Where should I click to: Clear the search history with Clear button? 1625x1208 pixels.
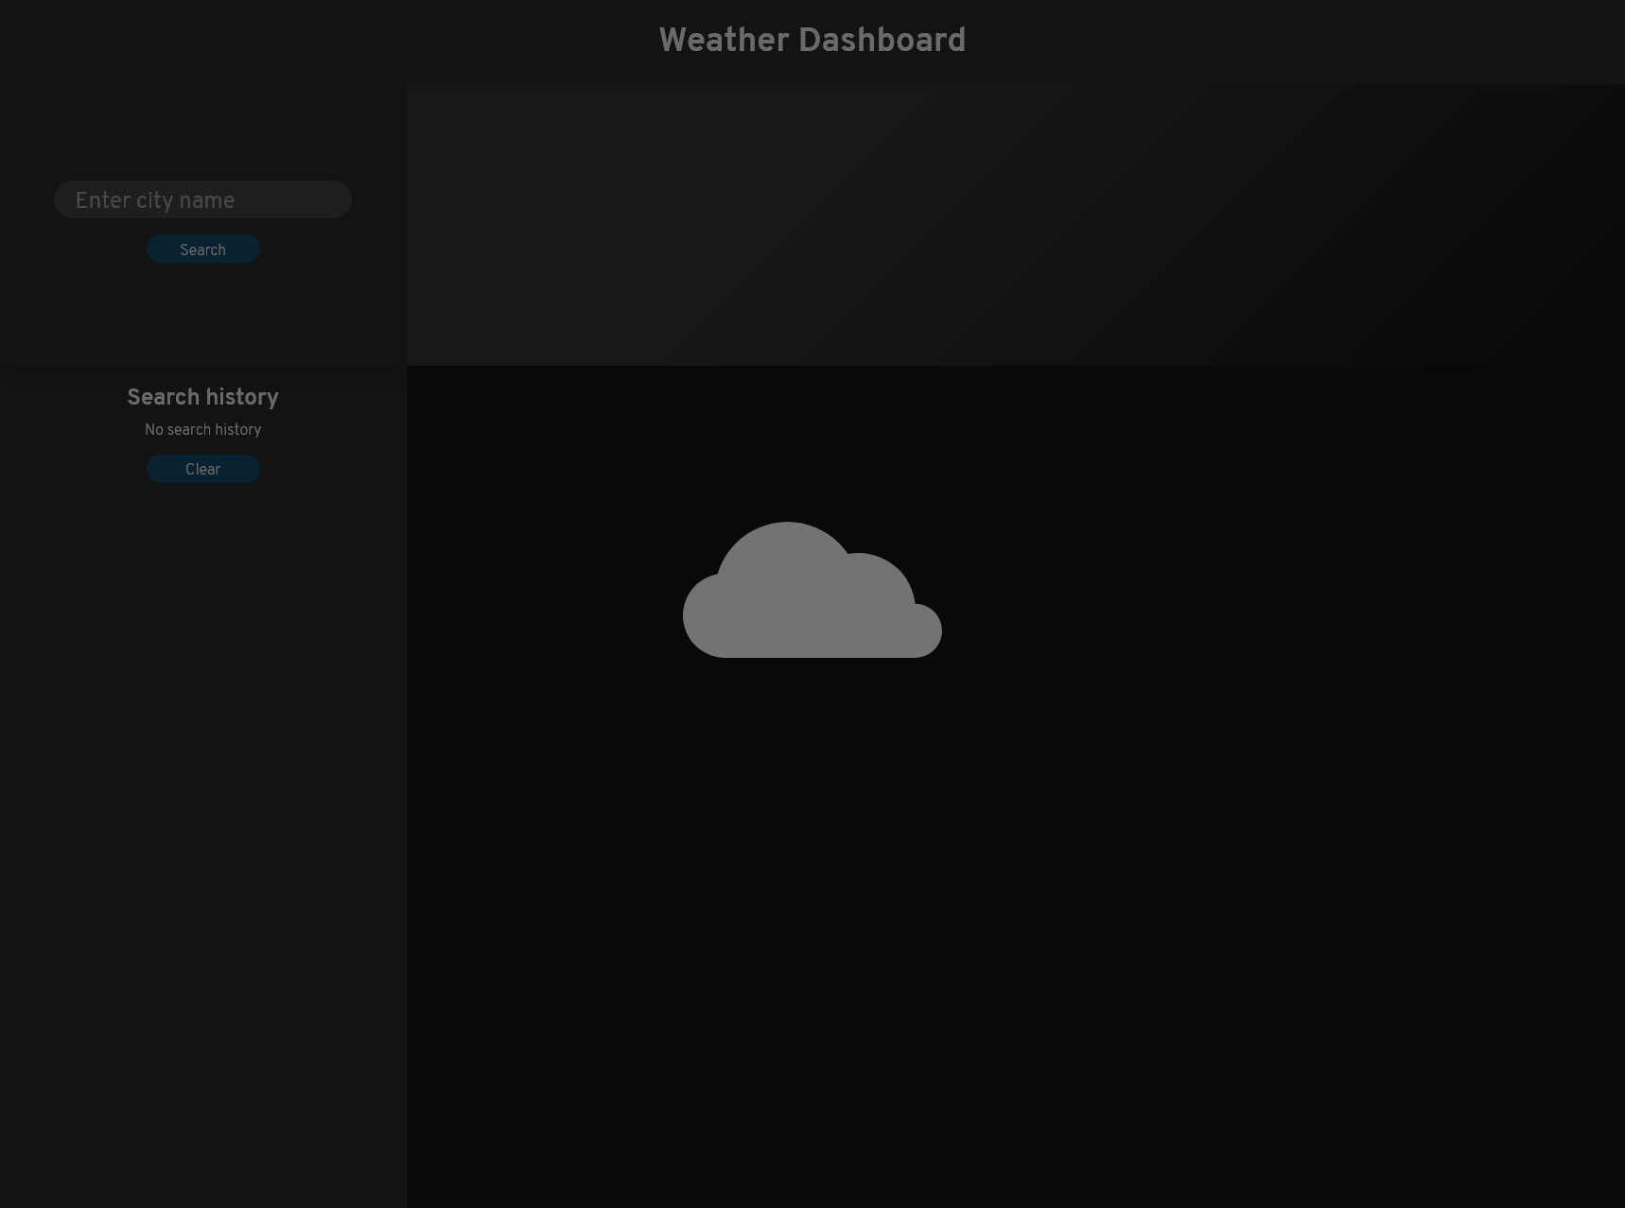point(202,469)
